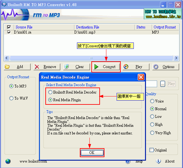Open the www.boilsoft.com link

pyautogui.click(x=33, y=161)
